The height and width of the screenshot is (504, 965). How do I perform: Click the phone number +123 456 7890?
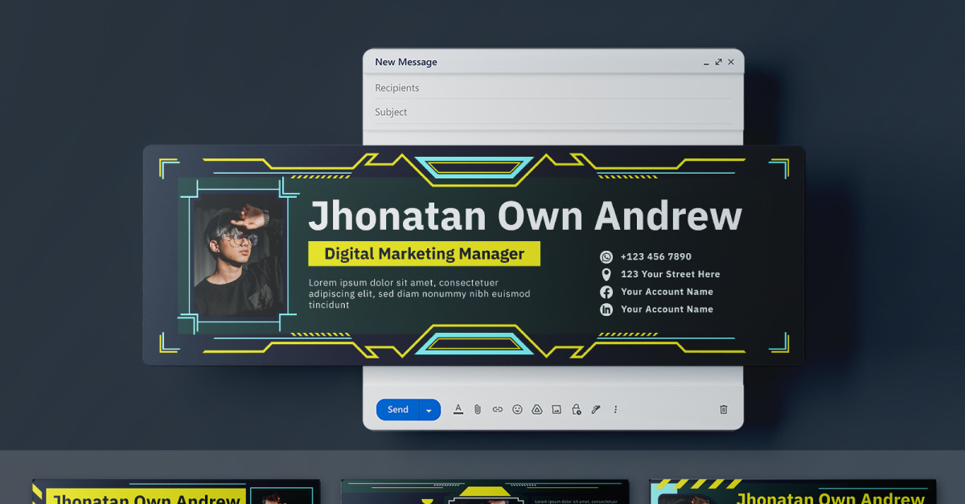[x=655, y=256]
